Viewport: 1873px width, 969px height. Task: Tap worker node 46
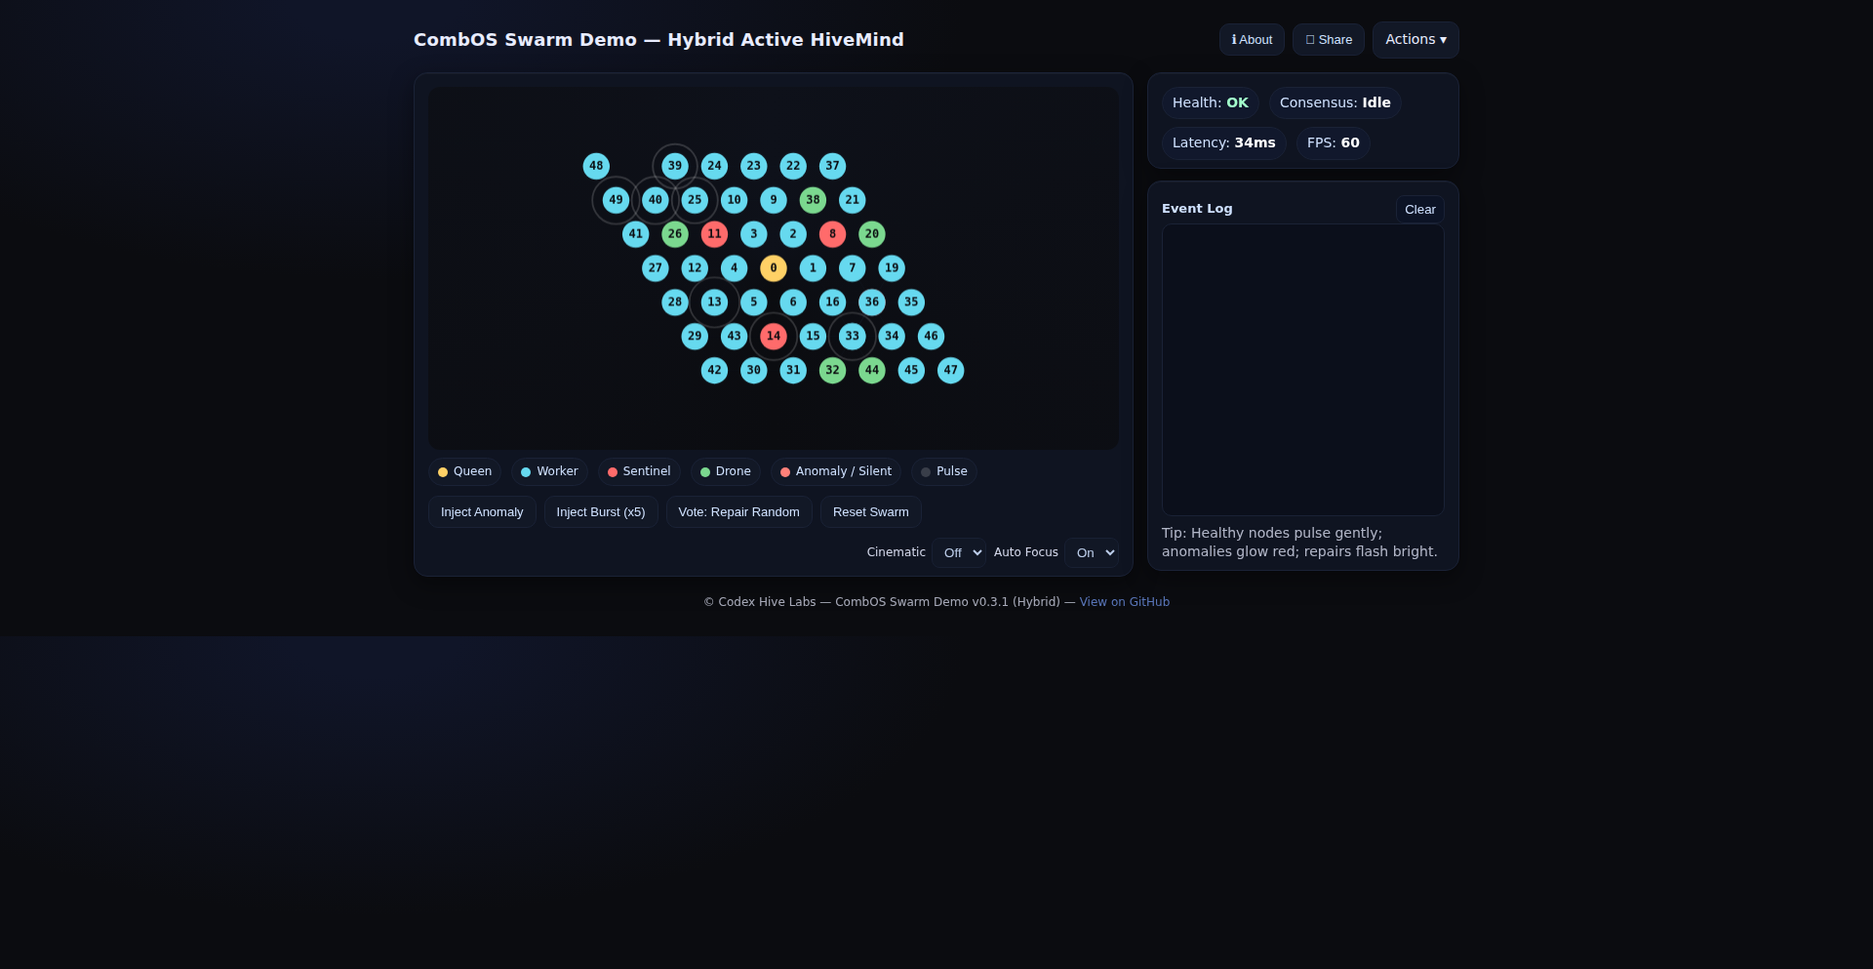932,337
